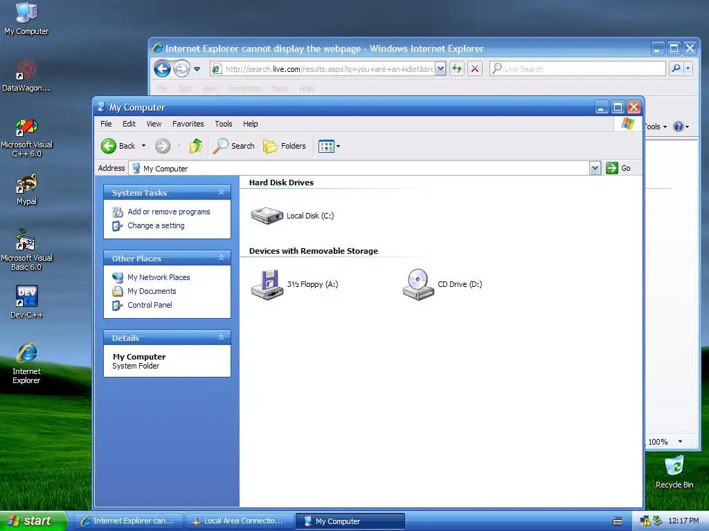
Task: Open My Network Places link
Action: pyautogui.click(x=159, y=277)
